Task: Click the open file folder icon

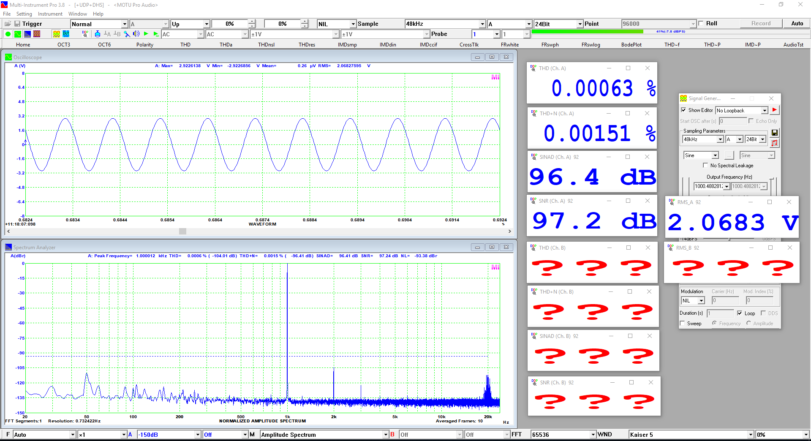Action: tap(8, 24)
